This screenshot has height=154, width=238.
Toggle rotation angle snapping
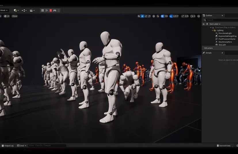[171, 16]
